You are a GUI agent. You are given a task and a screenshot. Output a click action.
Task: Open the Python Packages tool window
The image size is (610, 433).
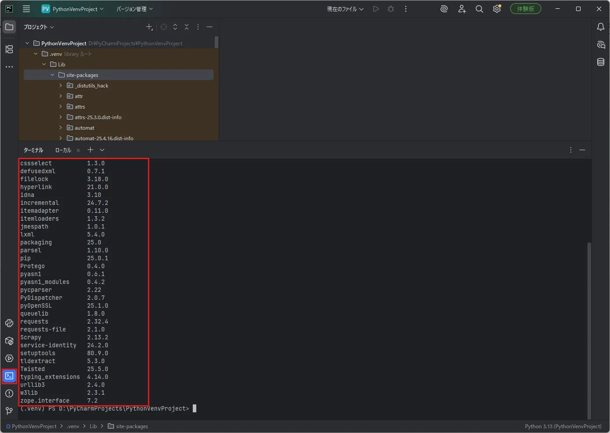9,341
